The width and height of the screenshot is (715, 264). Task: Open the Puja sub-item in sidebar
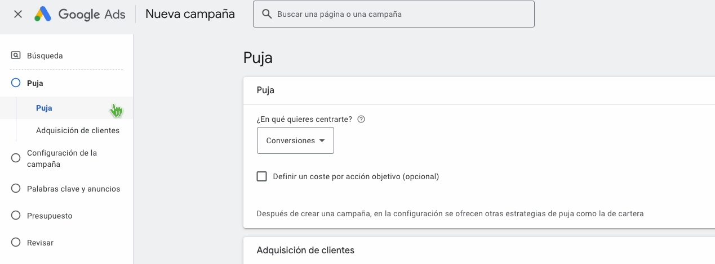coord(44,108)
